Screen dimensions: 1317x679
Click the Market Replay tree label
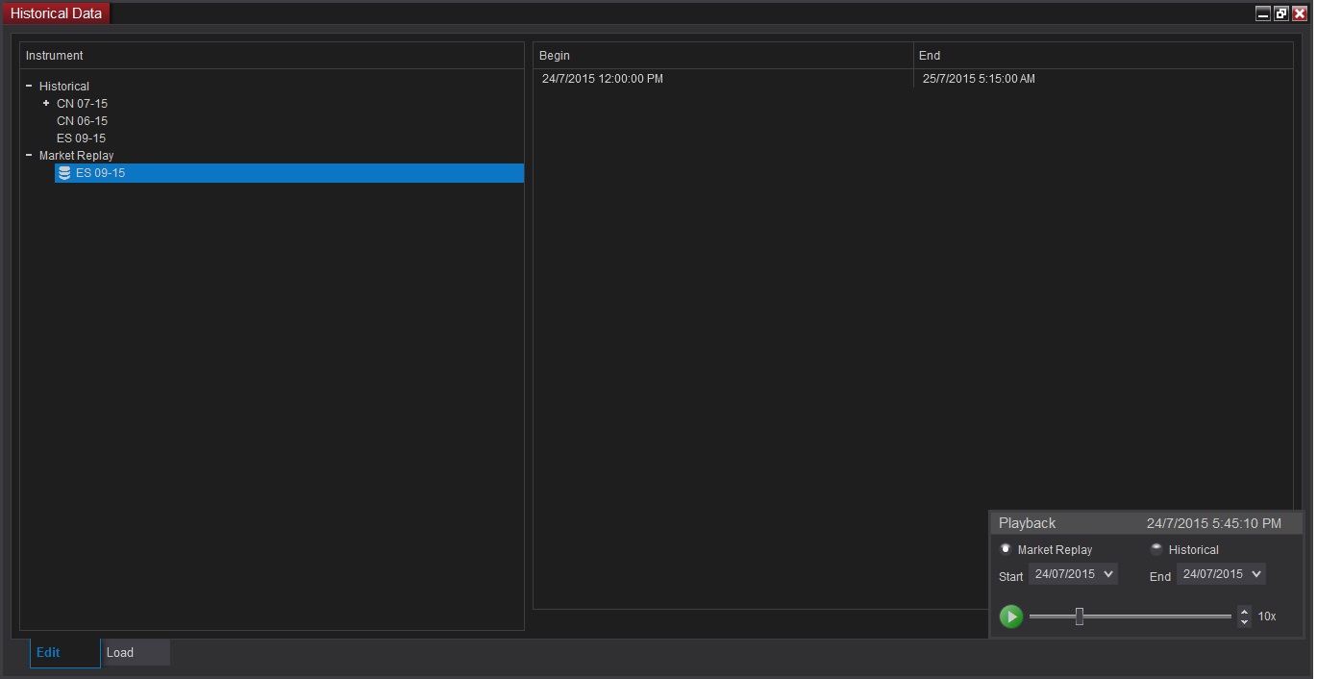[76, 156]
